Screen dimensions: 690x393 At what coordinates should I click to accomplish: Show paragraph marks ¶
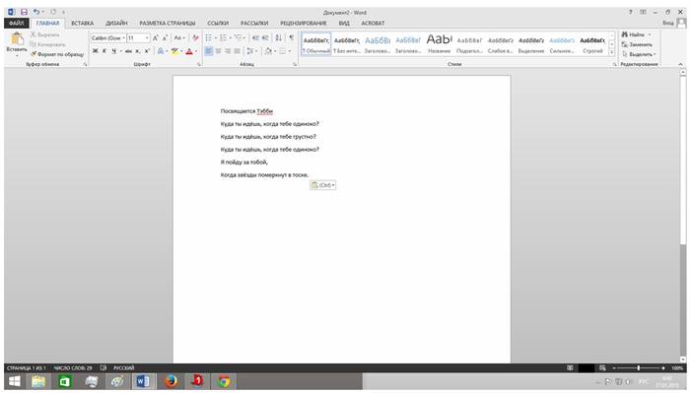tap(292, 38)
